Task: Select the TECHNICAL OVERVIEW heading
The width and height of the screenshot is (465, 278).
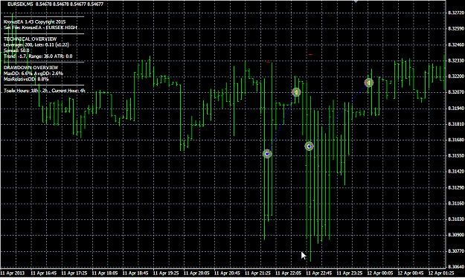Action: pyautogui.click(x=31, y=39)
